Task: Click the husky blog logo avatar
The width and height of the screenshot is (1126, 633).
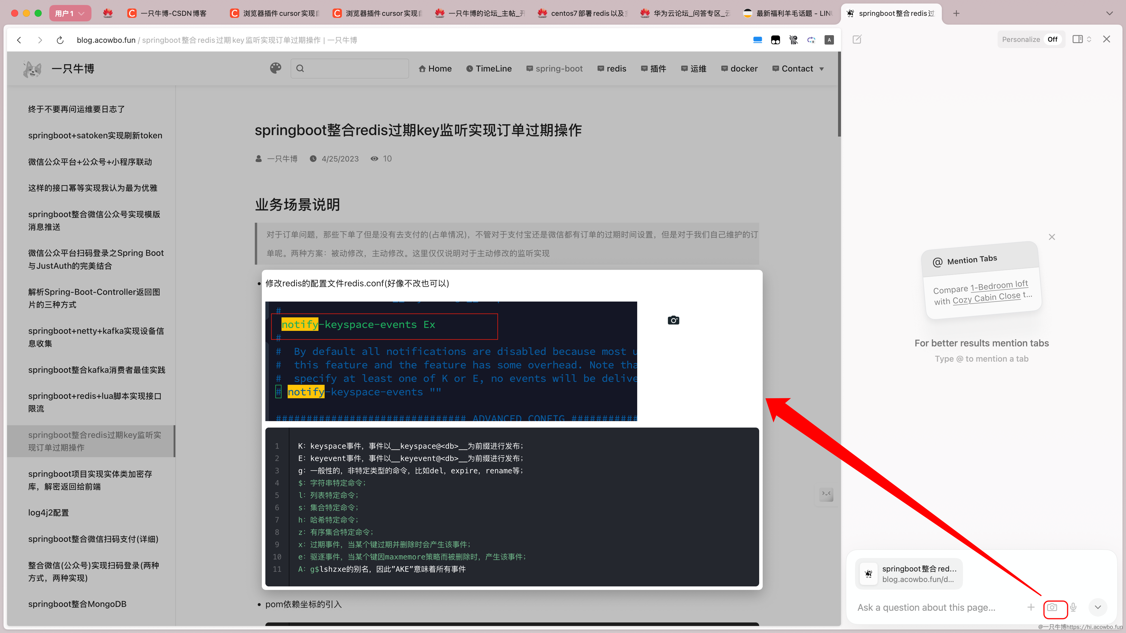Action: [32, 69]
